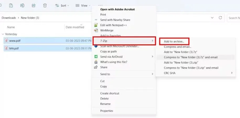This screenshot has height=118, width=240.
Task: Expand the address bar history dropdown
Action: [212, 18]
